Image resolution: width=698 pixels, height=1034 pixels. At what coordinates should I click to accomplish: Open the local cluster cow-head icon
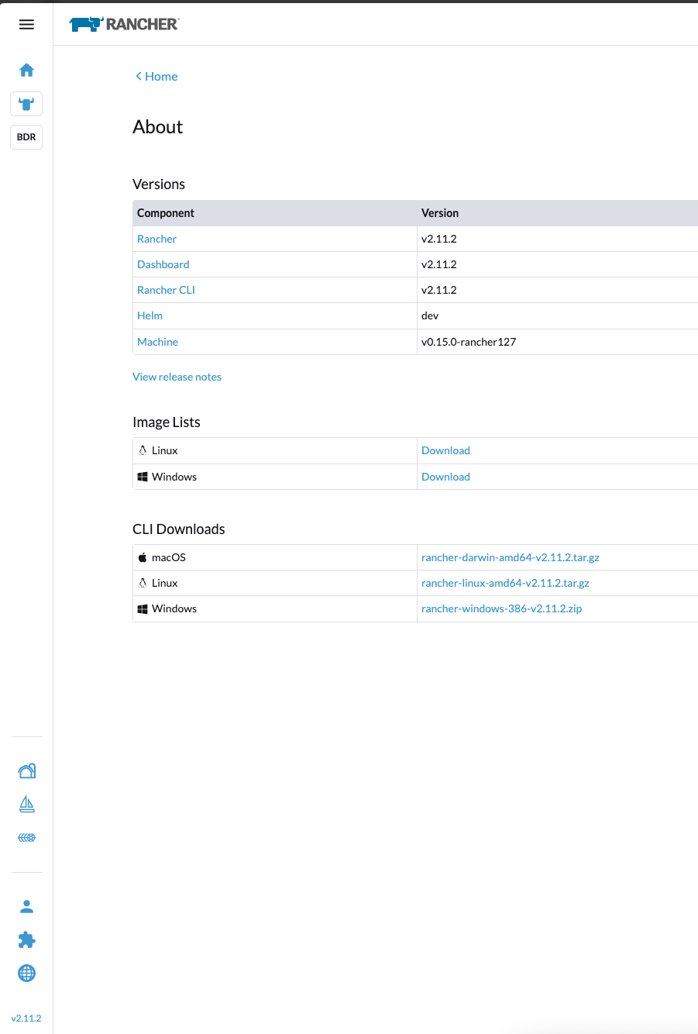26,104
